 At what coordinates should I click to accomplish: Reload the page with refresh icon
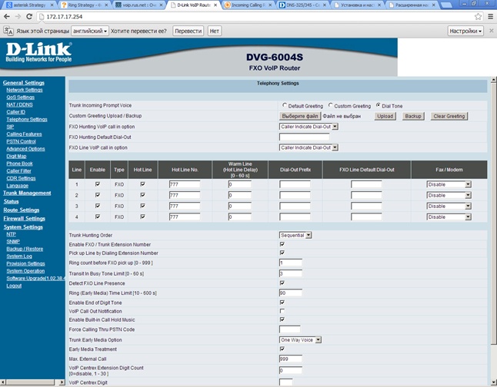click(x=29, y=16)
